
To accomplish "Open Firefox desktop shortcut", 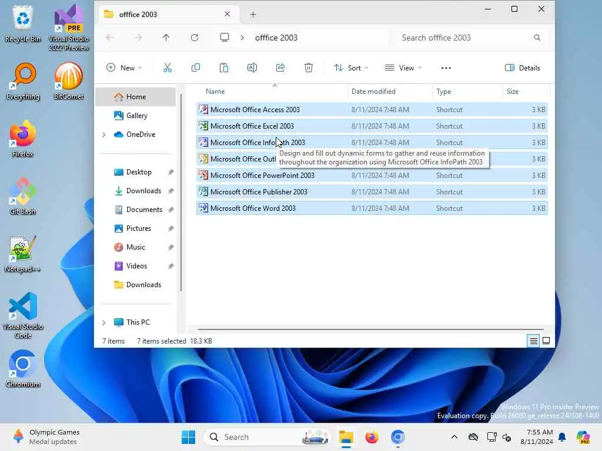I will click(x=23, y=139).
